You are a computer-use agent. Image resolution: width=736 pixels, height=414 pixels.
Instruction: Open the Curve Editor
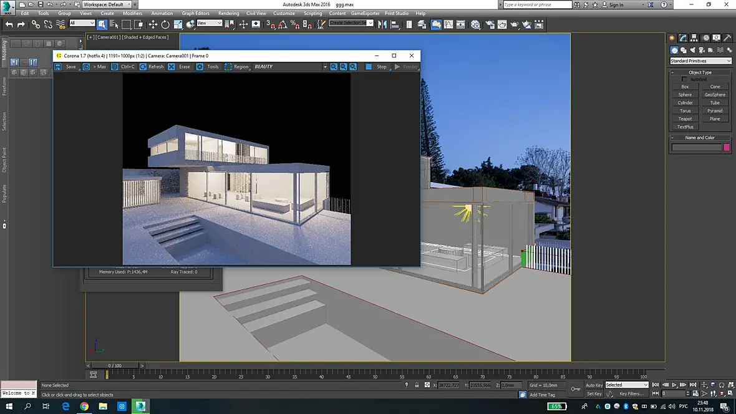(448, 24)
